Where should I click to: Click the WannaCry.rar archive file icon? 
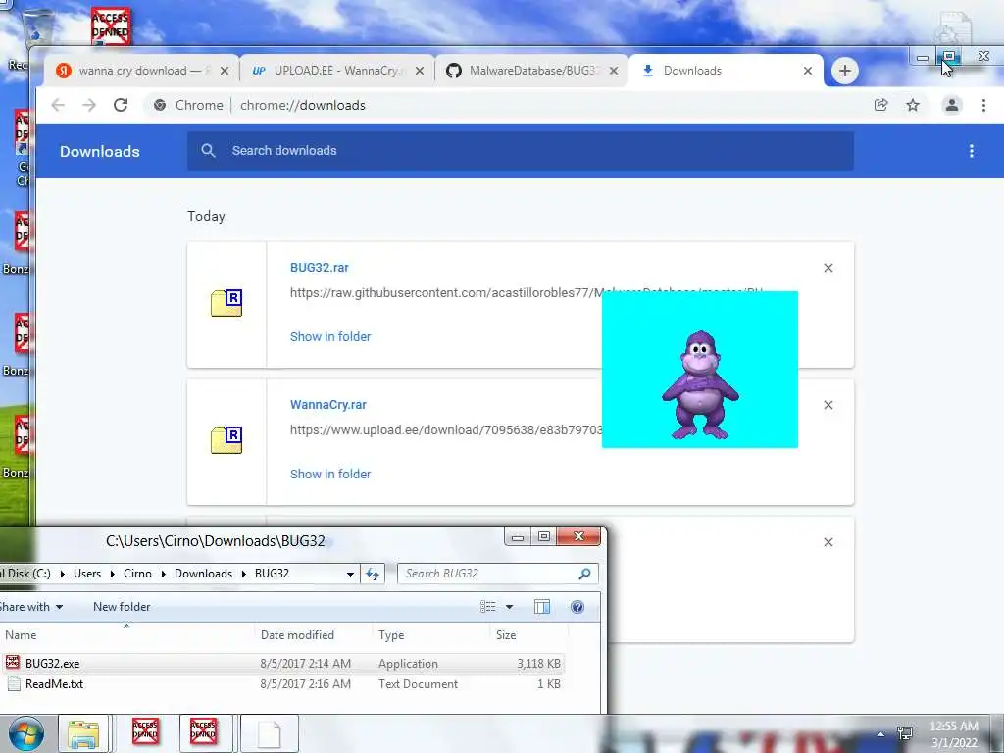[226, 440]
